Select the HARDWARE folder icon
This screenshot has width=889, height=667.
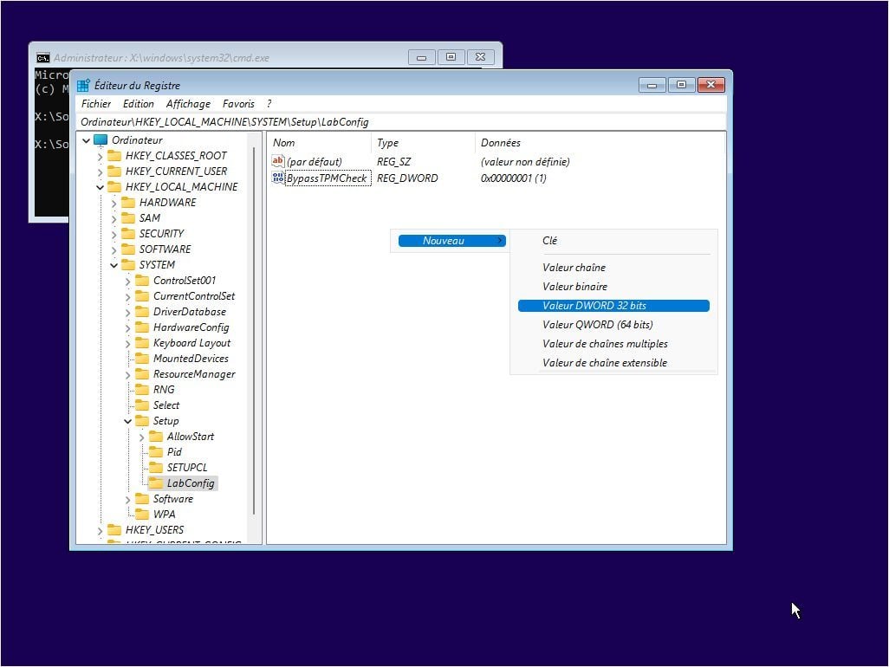click(x=128, y=203)
